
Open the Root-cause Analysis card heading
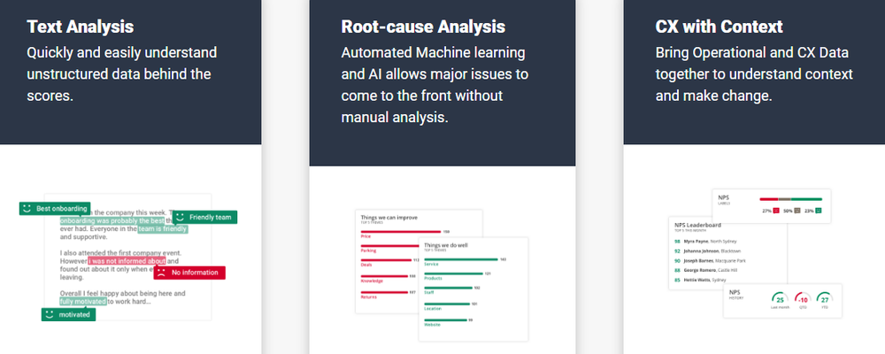click(423, 27)
